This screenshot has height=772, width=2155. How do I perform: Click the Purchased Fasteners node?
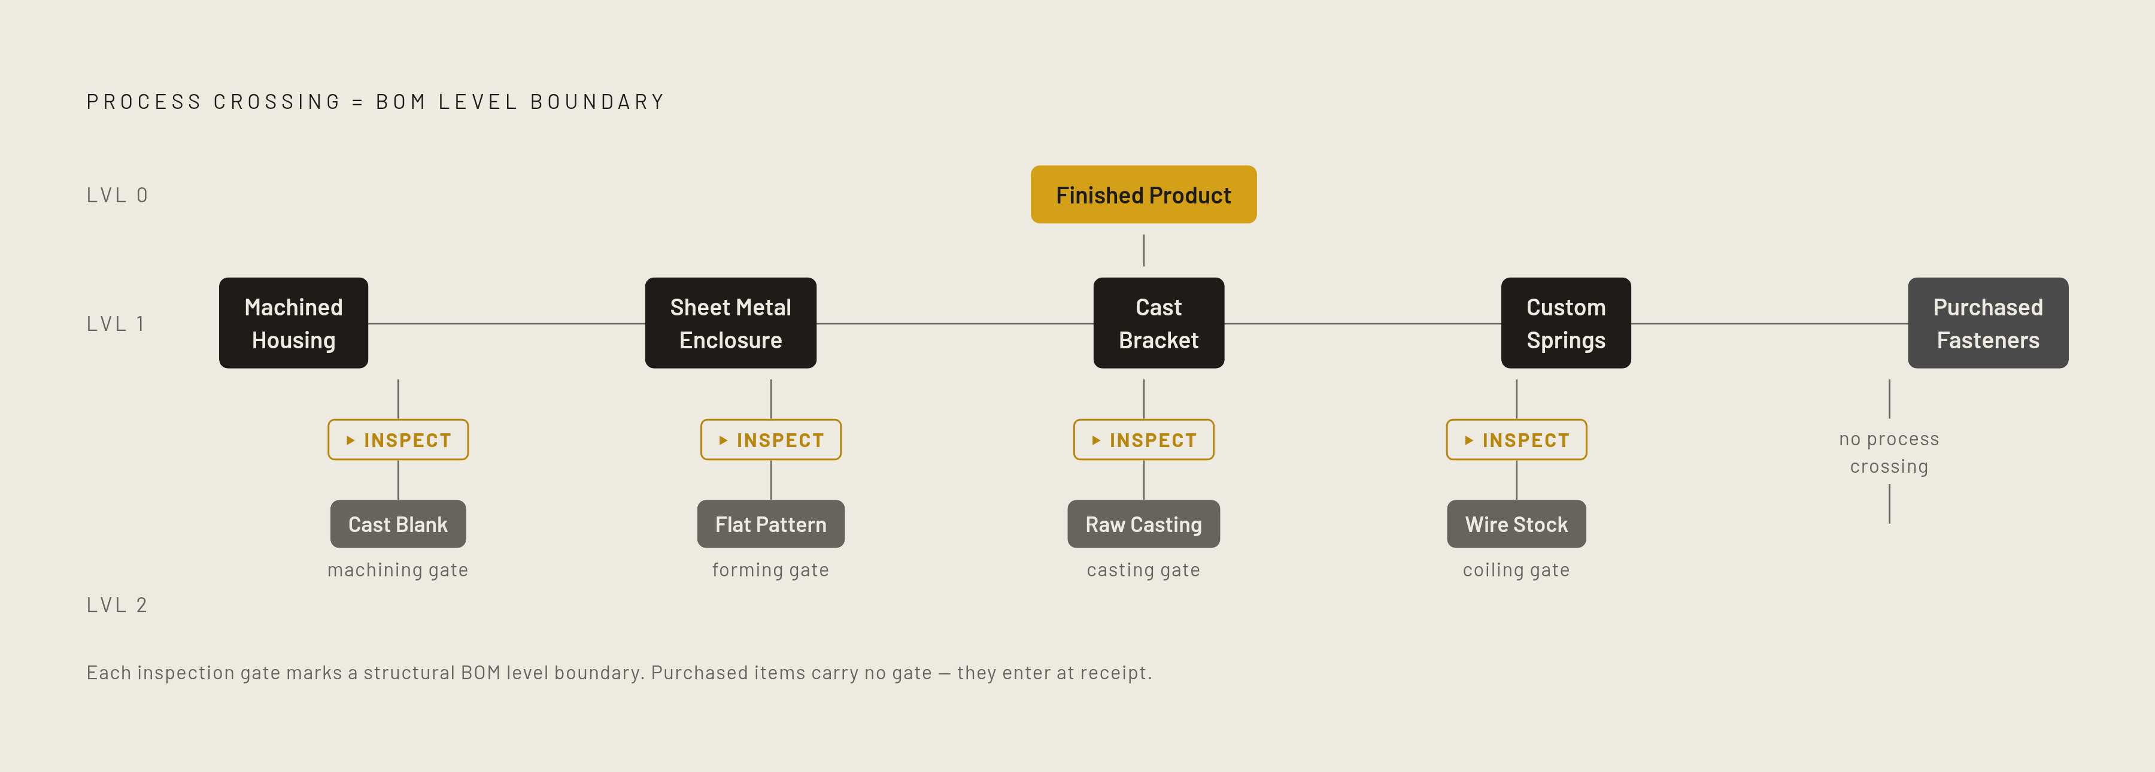click(x=1987, y=323)
